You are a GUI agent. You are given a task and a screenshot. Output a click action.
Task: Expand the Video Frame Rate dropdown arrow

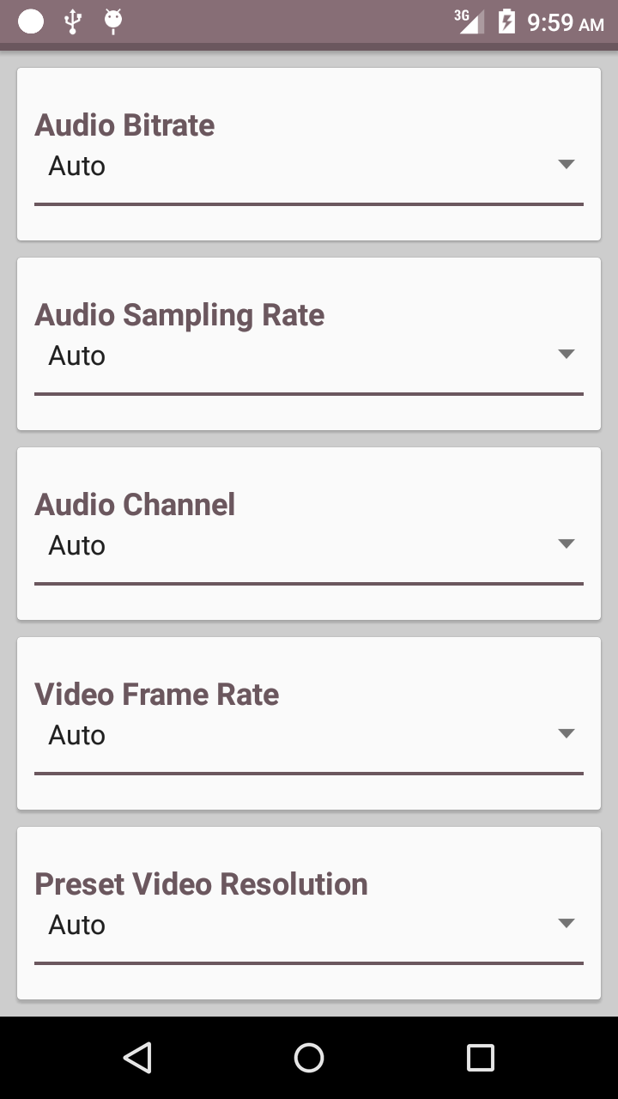[566, 734]
